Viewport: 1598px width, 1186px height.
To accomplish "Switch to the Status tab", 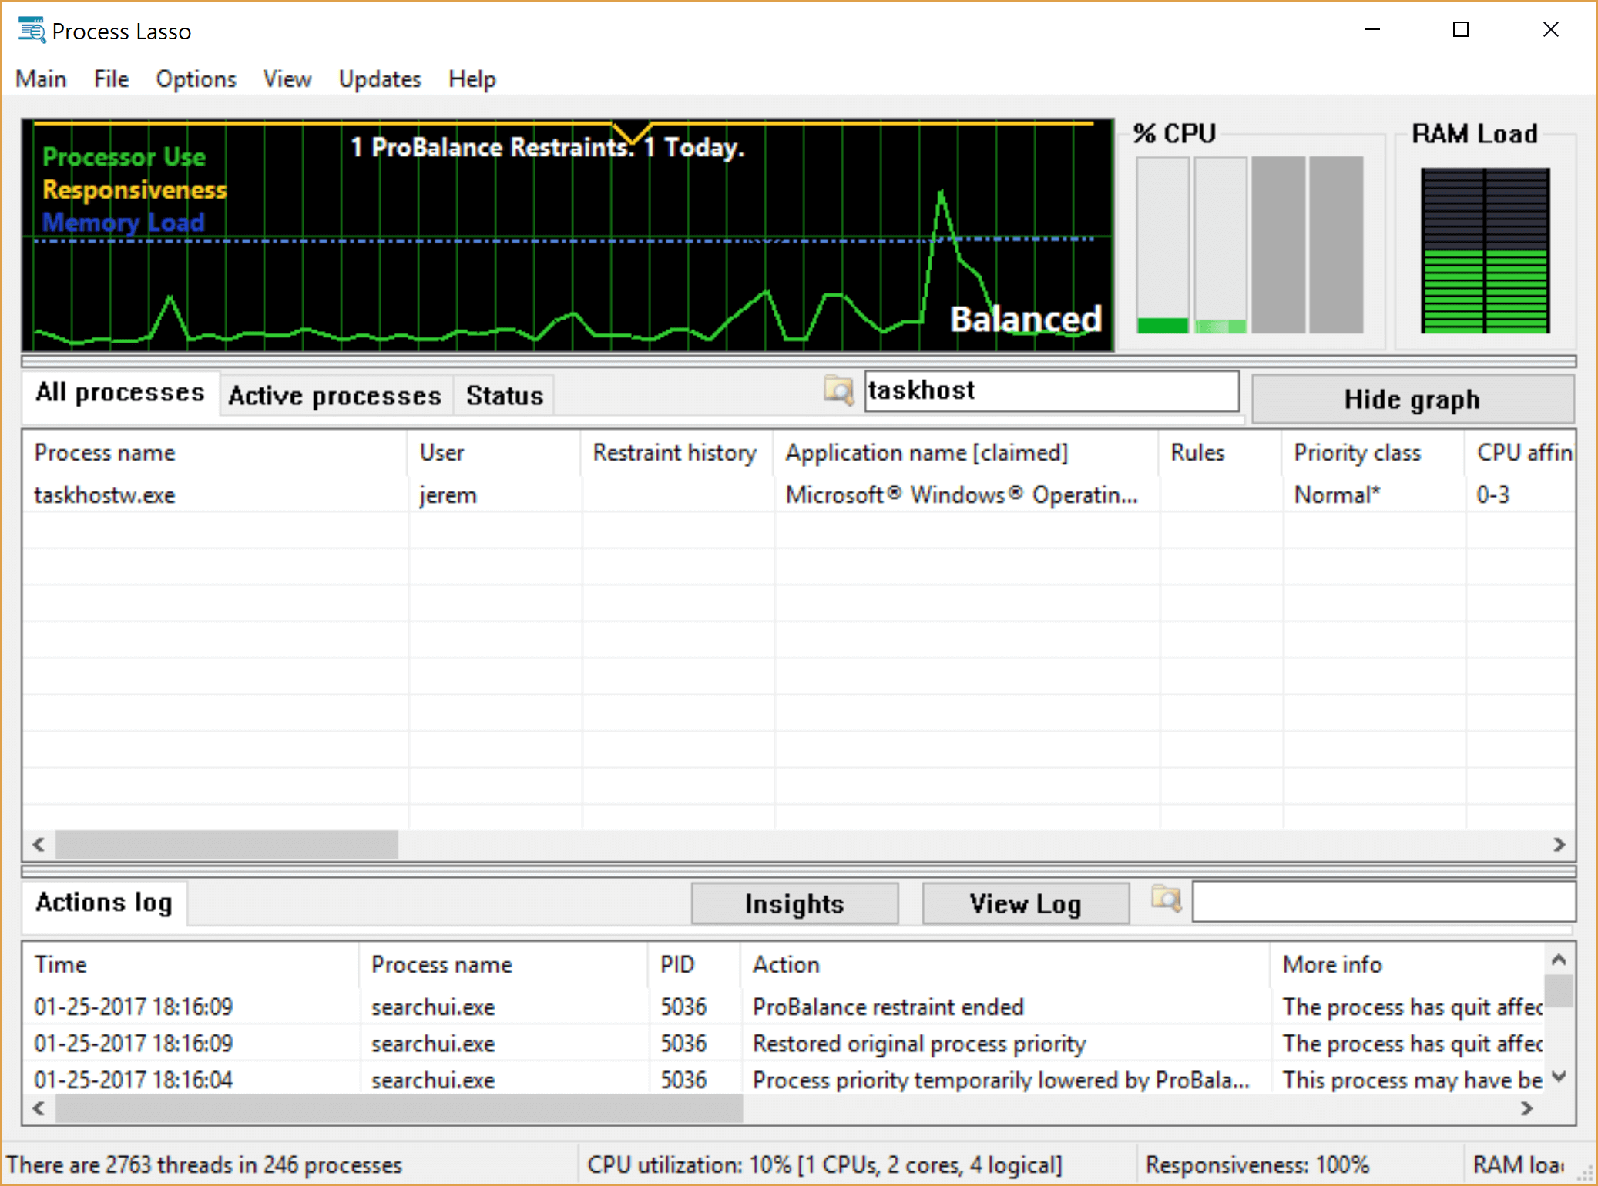I will [x=504, y=396].
